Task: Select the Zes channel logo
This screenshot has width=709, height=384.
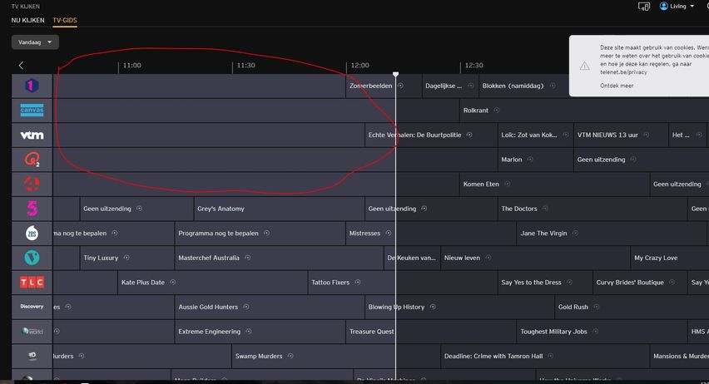Action: (x=32, y=233)
